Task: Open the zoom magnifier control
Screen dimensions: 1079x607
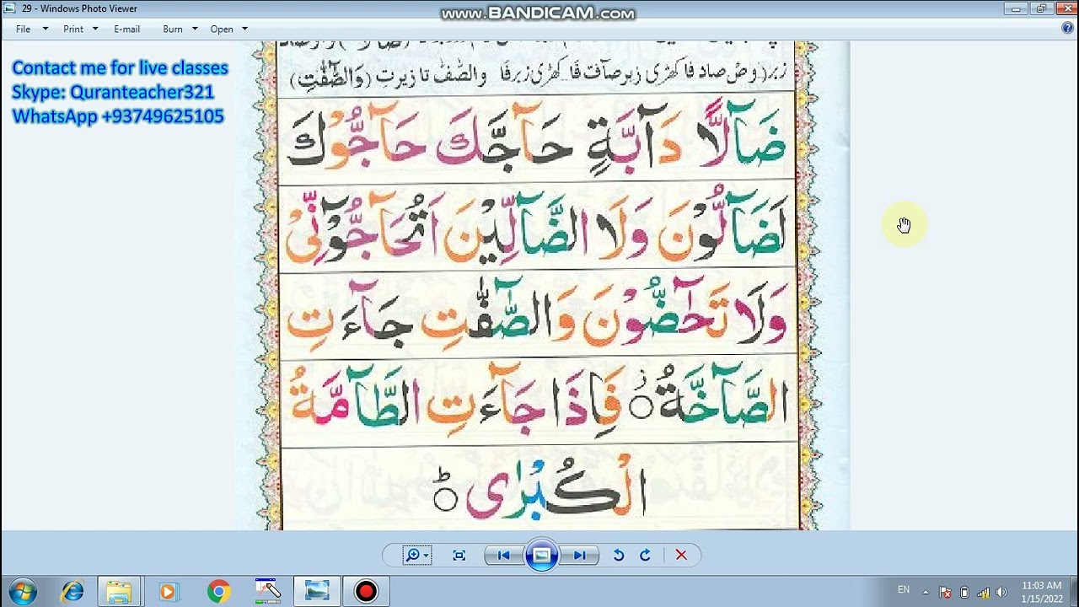Action: pos(416,555)
